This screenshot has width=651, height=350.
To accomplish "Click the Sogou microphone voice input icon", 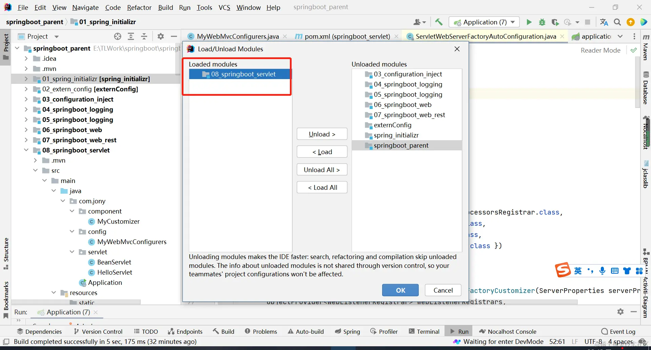I will point(602,271).
